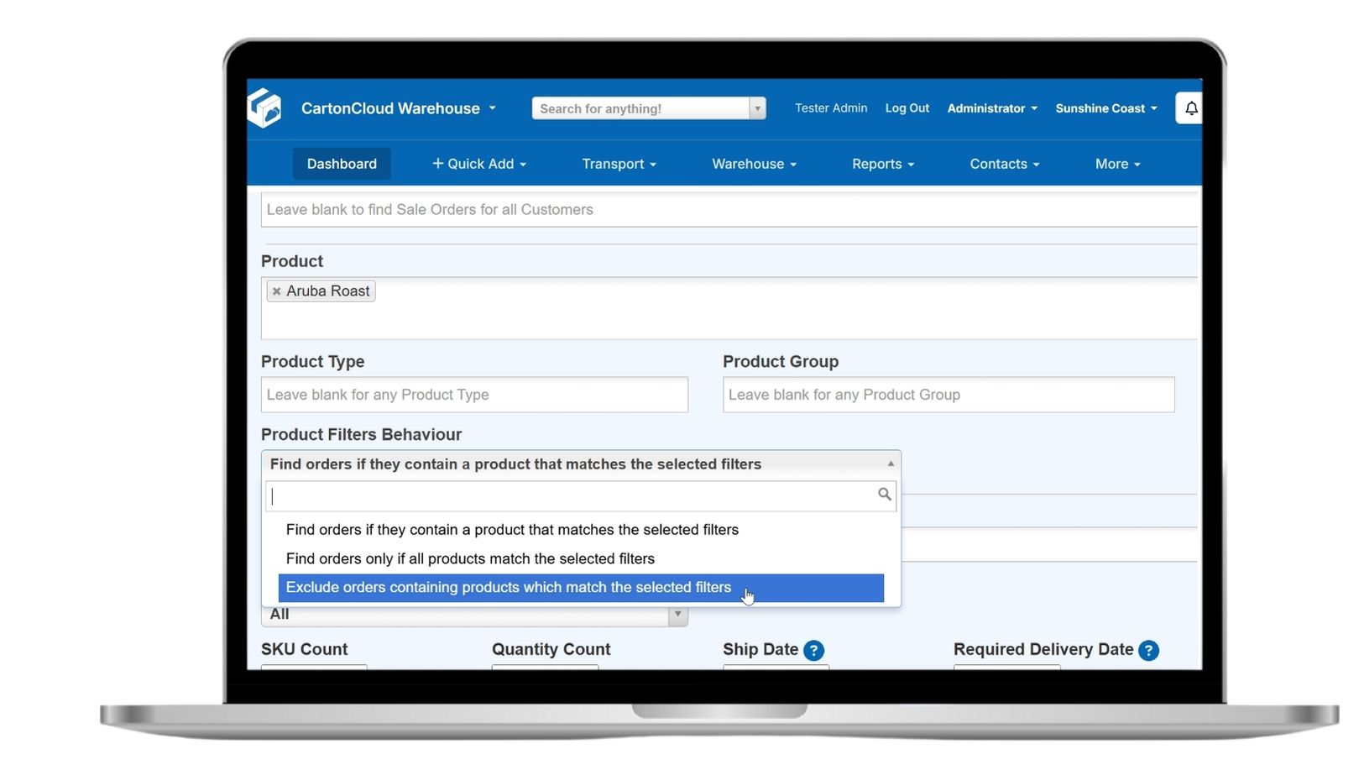Choose 'Find orders only if all products match'
This screenshot has width=1364, height=770.
[581, 559]
